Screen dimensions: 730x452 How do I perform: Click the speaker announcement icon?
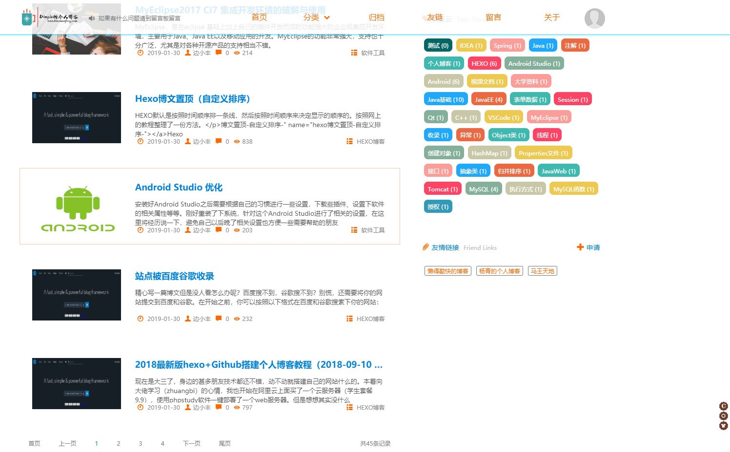pyautogui.click(x=92, y=18)
